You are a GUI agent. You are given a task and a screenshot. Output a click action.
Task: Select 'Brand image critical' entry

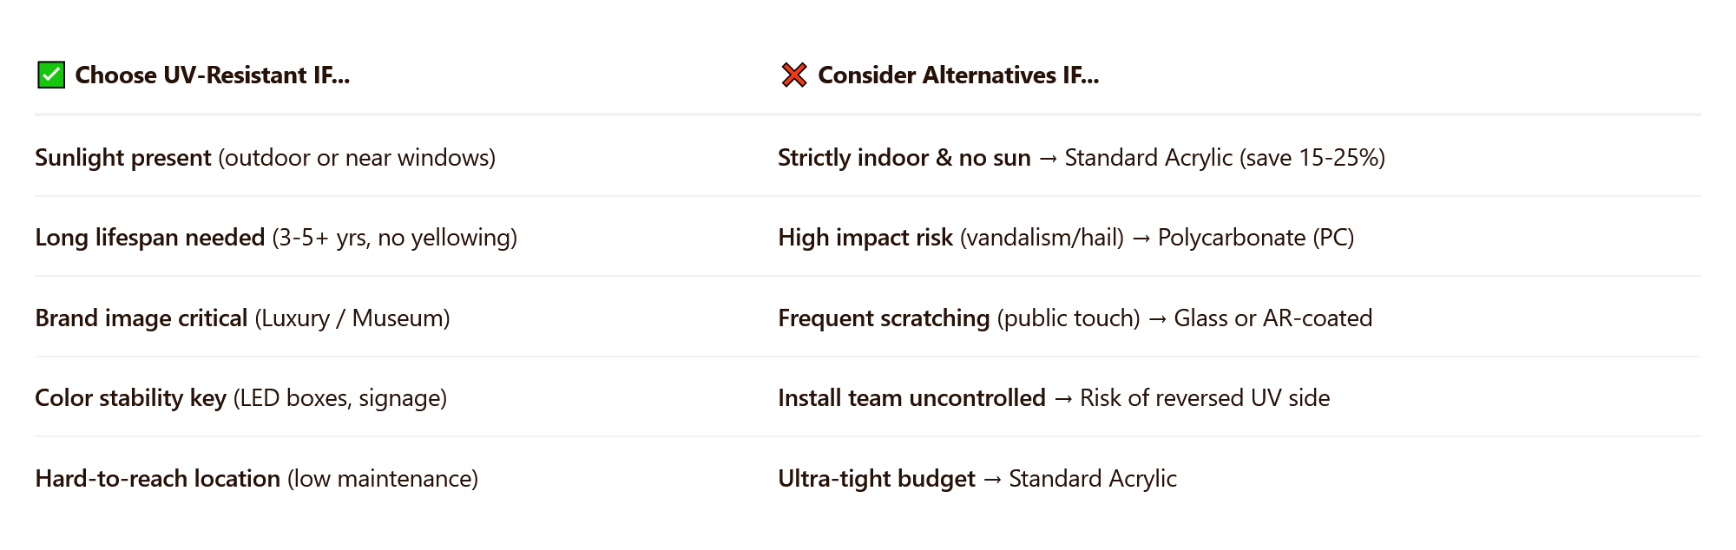(141, 318)
